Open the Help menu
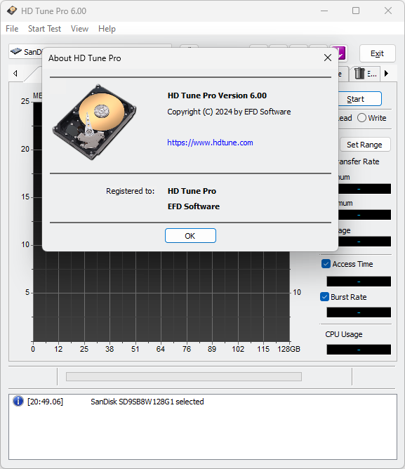 (x=107, y=29)
